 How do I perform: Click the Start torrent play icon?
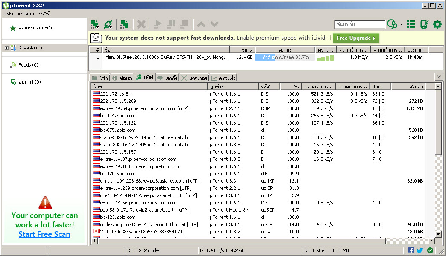pyautogui.click(x=157, y=24)
